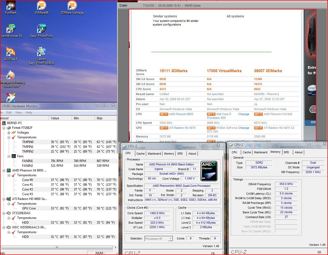Open the ACDSee 8 shortcut

point(11,52)
